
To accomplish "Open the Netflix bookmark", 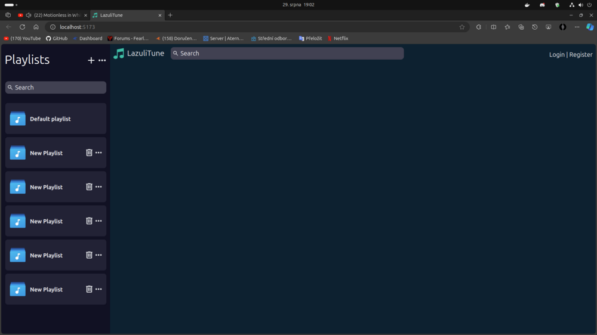I will point(338,38).
